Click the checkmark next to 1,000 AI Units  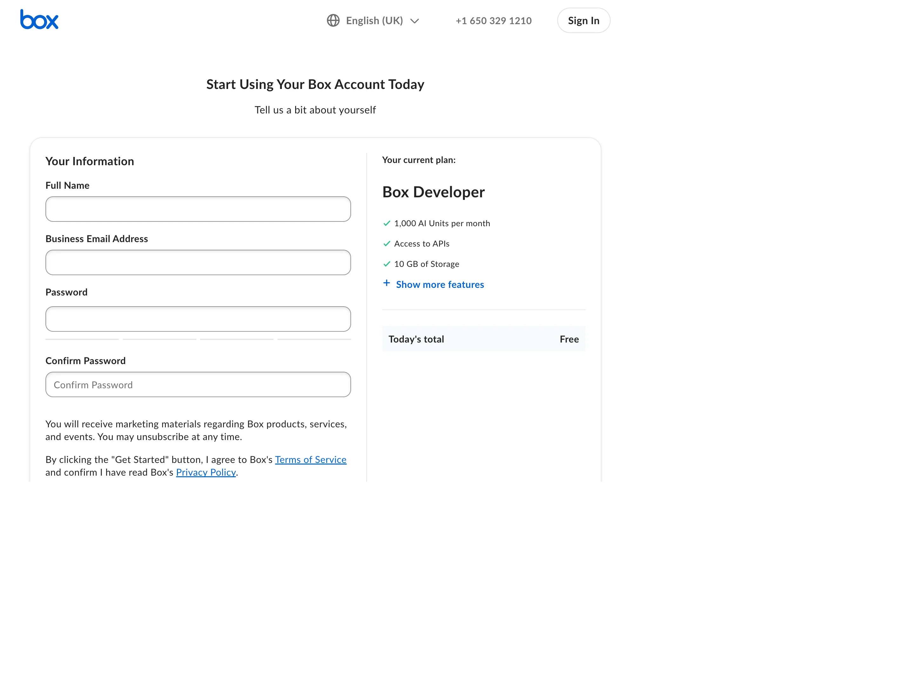point(387,223)
